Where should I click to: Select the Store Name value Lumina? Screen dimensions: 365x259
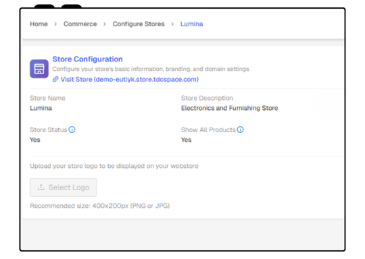pos(41,108)
